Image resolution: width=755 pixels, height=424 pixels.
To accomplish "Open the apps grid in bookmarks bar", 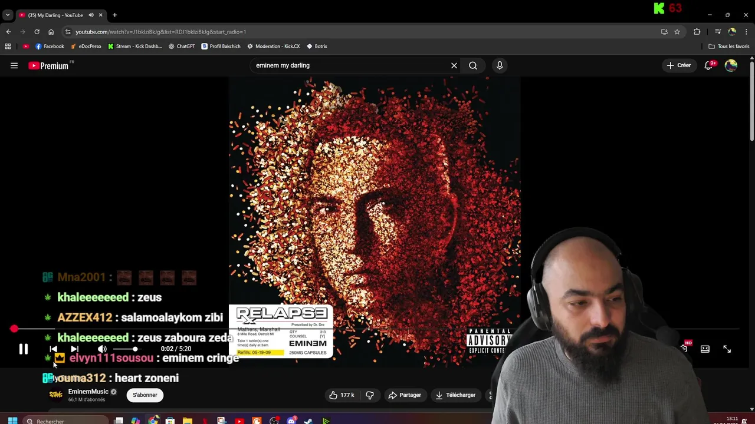I will click(8, 46).
